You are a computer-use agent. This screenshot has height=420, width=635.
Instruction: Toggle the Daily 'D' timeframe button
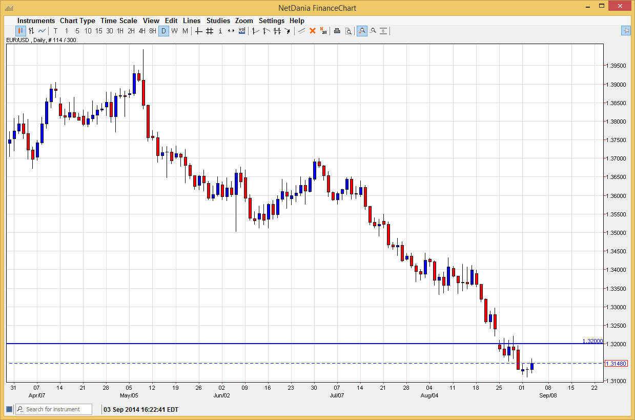point(164,31)
